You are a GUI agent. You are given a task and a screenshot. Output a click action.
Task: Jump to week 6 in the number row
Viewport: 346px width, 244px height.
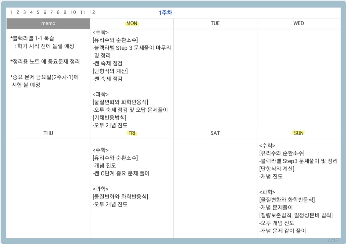[x=45, y=12]
